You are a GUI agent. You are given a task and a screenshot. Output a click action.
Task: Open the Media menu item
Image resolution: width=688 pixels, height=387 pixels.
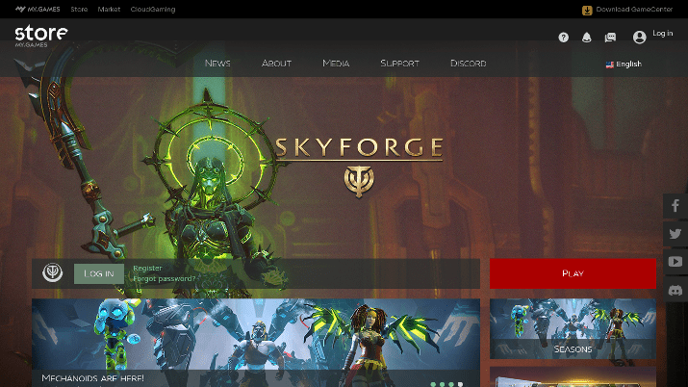click(x=336, y=64)
